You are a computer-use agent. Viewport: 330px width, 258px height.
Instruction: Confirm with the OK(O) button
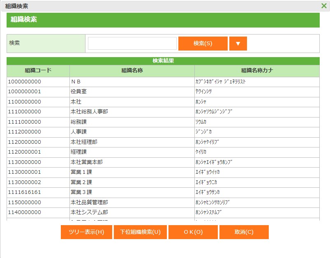(193, 232)
